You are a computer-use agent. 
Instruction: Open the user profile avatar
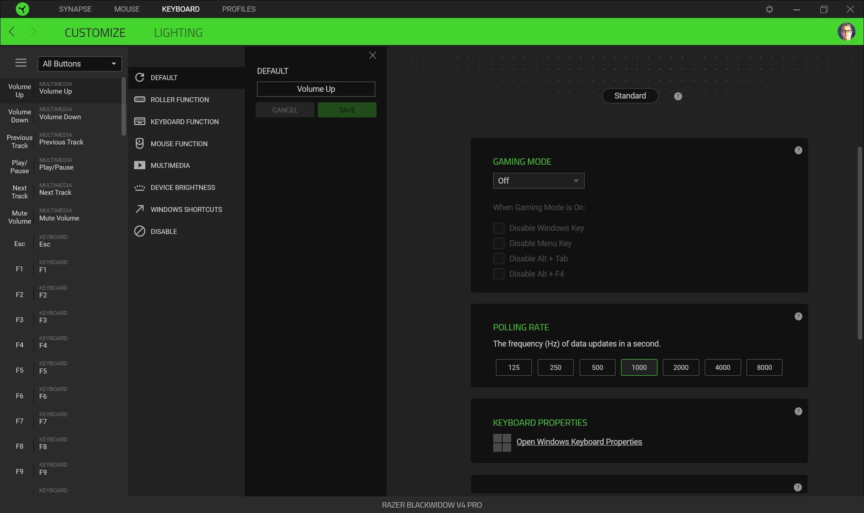[x=846, y=31]
